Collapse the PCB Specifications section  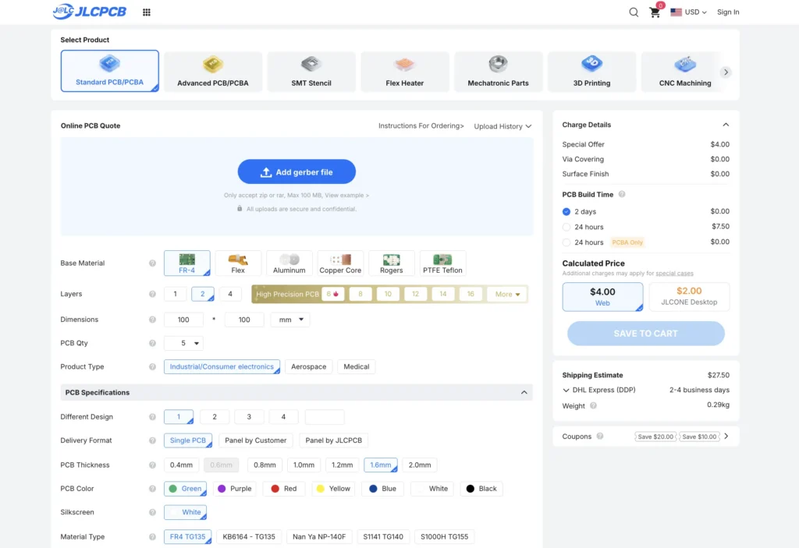click(x=524, y=393)
